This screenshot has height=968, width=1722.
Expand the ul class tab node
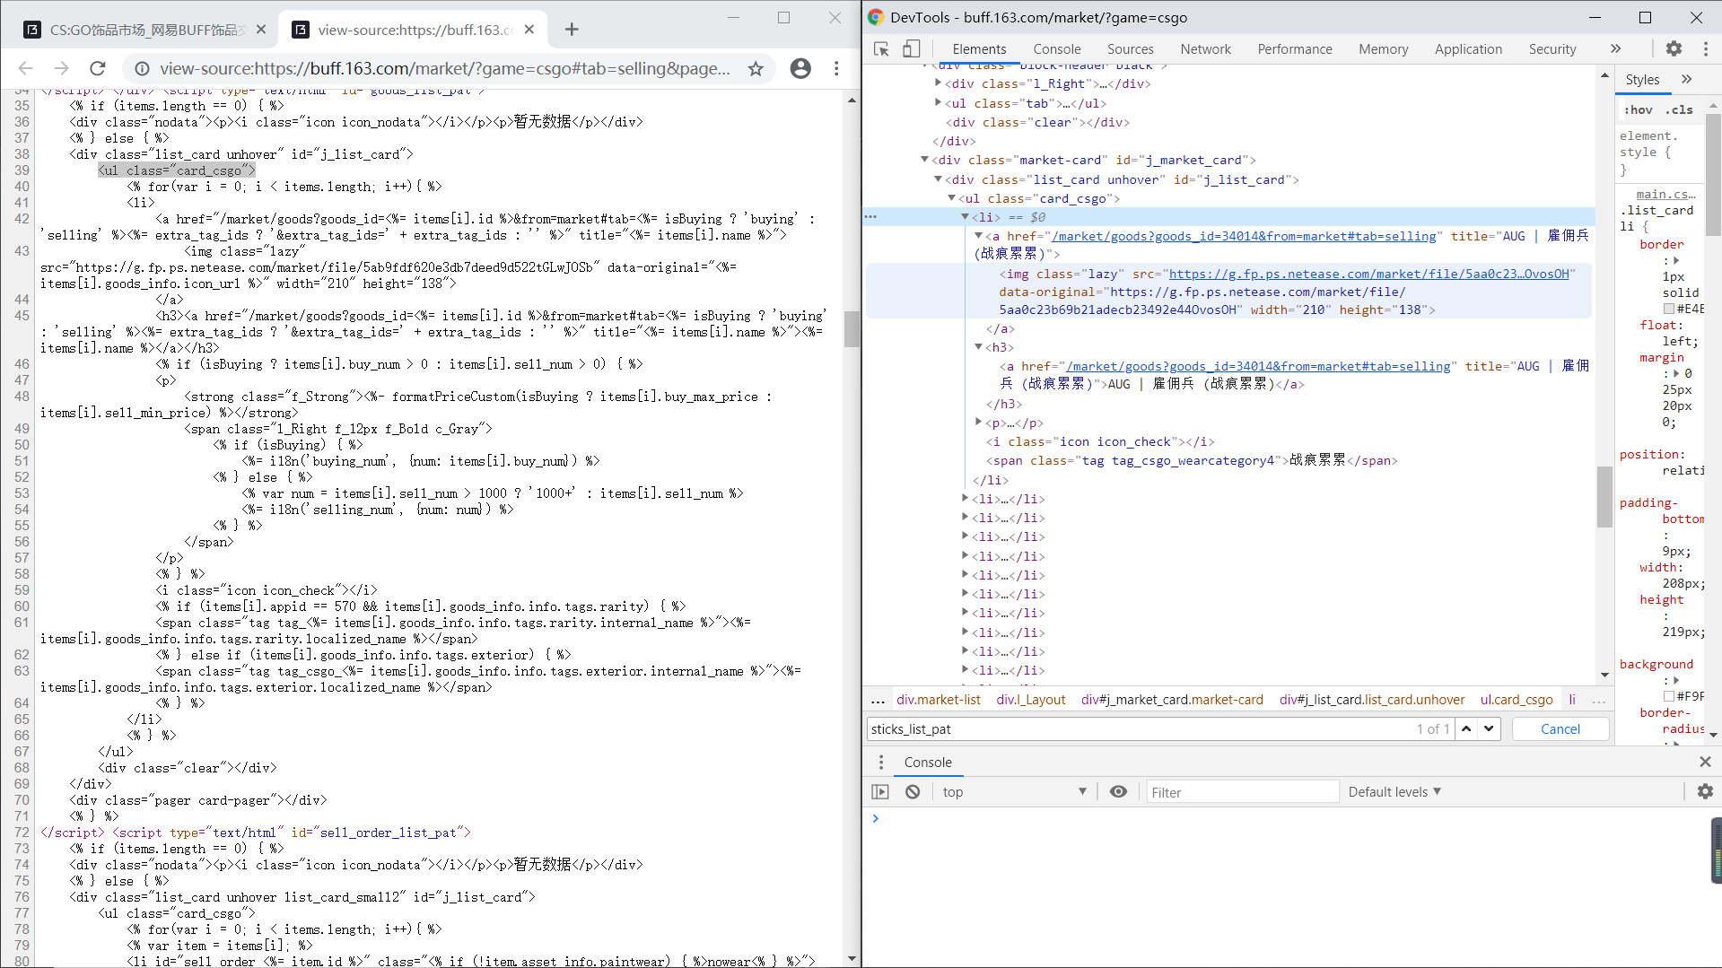(x=939, y=103)
